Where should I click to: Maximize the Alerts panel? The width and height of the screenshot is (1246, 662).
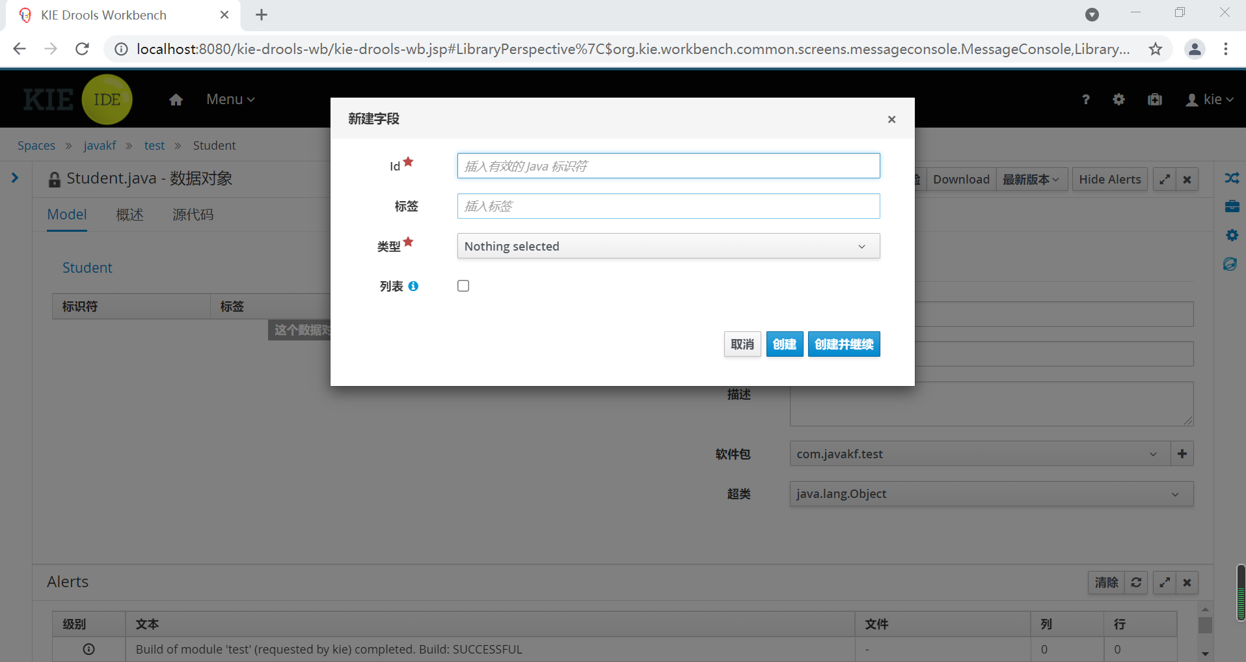pyautogui.click(x=1165, y=583)
